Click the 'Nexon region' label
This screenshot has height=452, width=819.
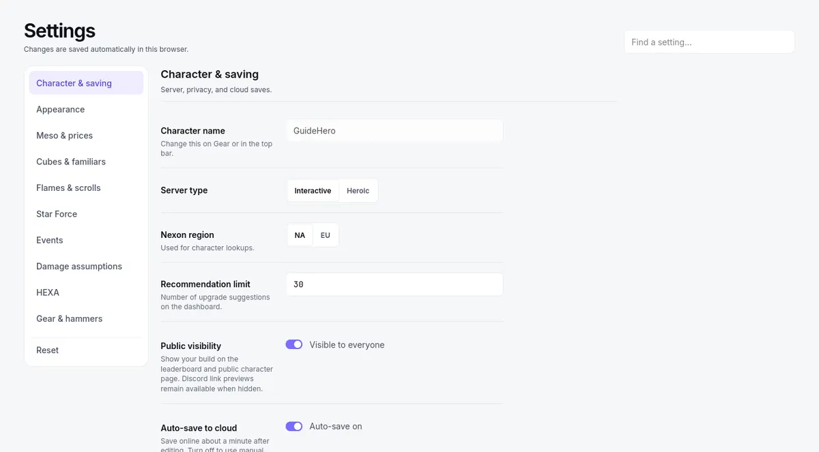tap(187, 235)
